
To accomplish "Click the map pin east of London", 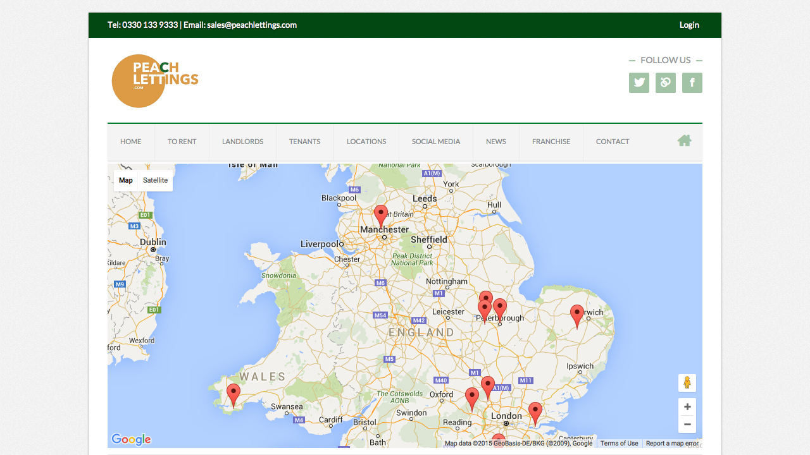I will pos(535,413).
